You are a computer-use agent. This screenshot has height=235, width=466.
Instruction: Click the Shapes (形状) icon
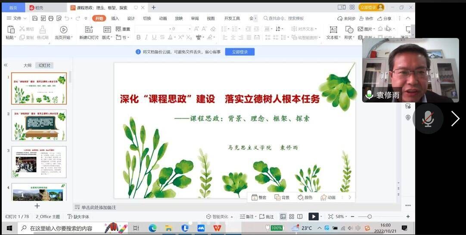(x=348, y=30)
